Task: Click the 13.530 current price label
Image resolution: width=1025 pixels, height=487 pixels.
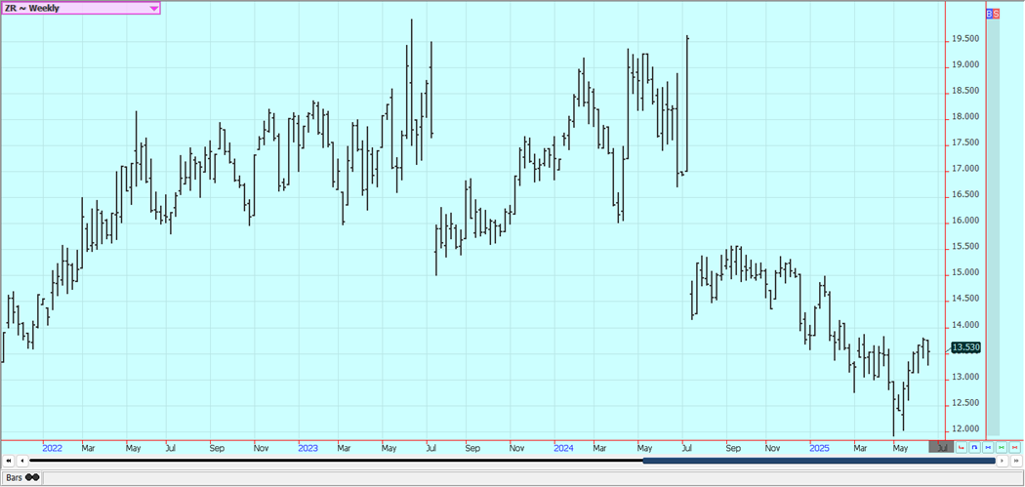Action: tap(966, 347)
